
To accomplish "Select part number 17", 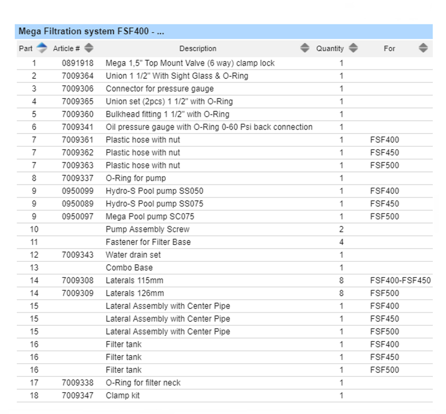I will click(x=34, y=383).
